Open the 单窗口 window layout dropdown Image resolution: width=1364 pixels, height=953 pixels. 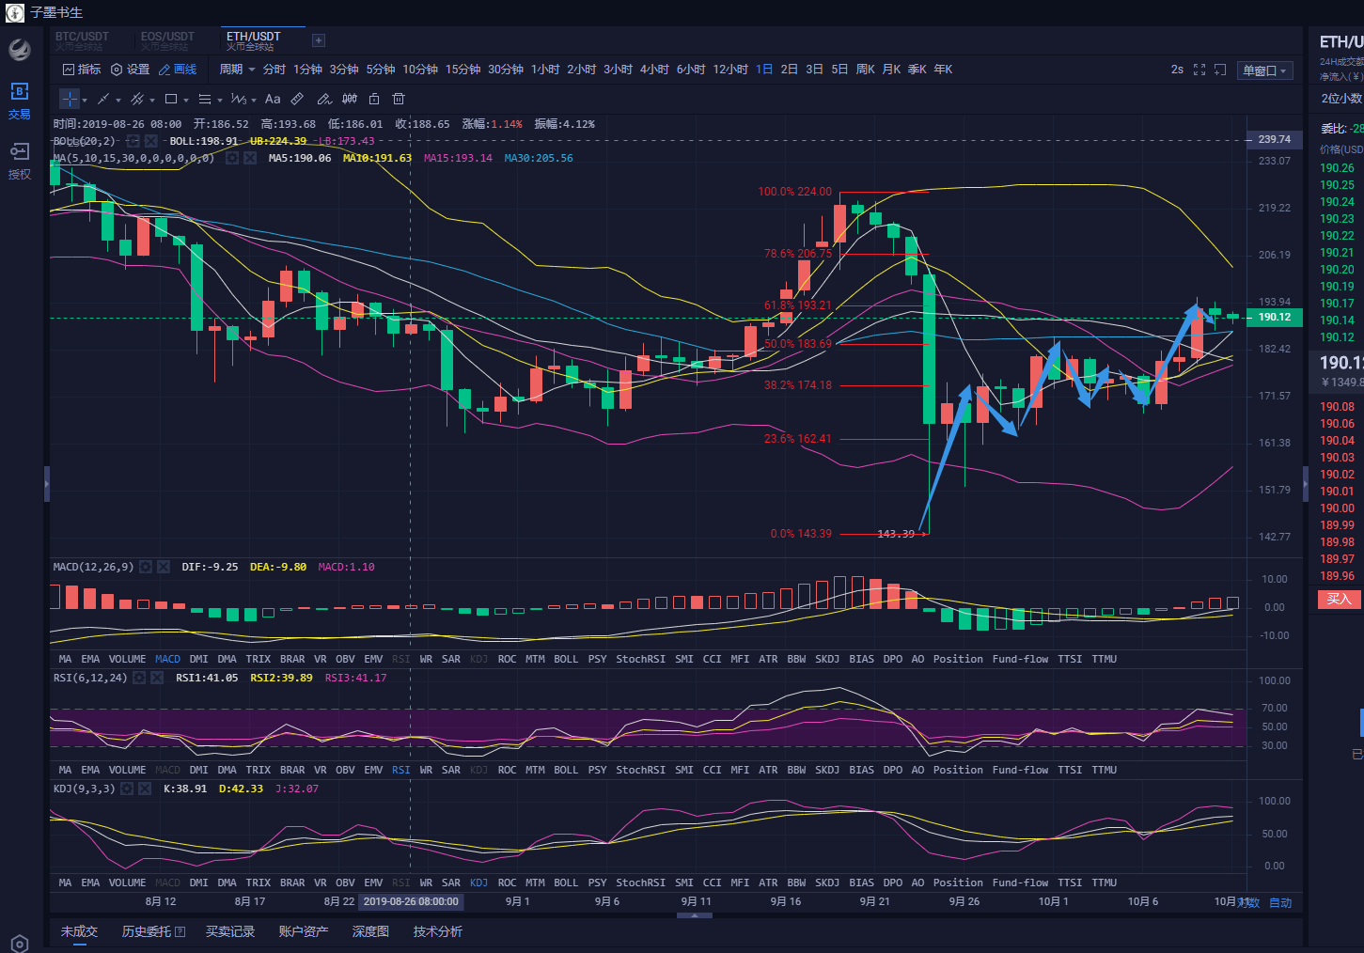pyautogui.click(x=1265, y=70)
